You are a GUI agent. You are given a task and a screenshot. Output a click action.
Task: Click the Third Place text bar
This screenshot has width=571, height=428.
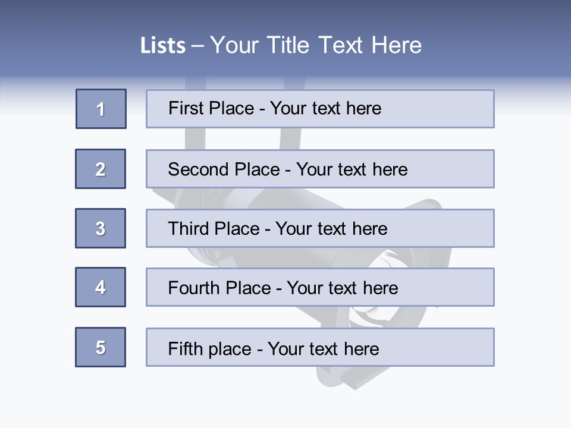coord(320,228)
